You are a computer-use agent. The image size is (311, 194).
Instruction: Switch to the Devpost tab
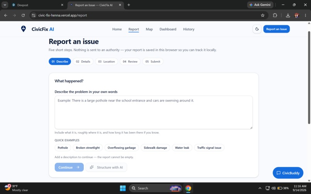pyautogui.click(x=38, y=5)
